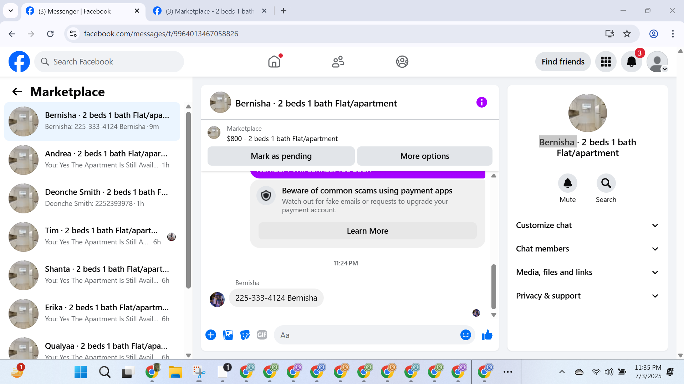This screenshot has width=684, height=384.
Task: Open the Friends icon in top navigation
Action: pyautogui.click(x=338, y=62)
